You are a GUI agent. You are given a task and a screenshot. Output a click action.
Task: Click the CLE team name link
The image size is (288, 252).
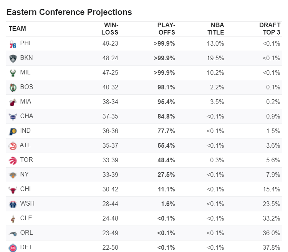[x=26, y=218]
